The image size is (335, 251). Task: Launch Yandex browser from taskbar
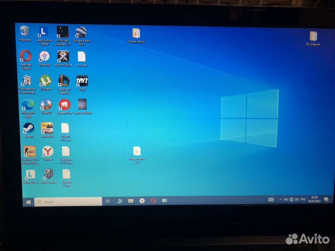(142, 201)
